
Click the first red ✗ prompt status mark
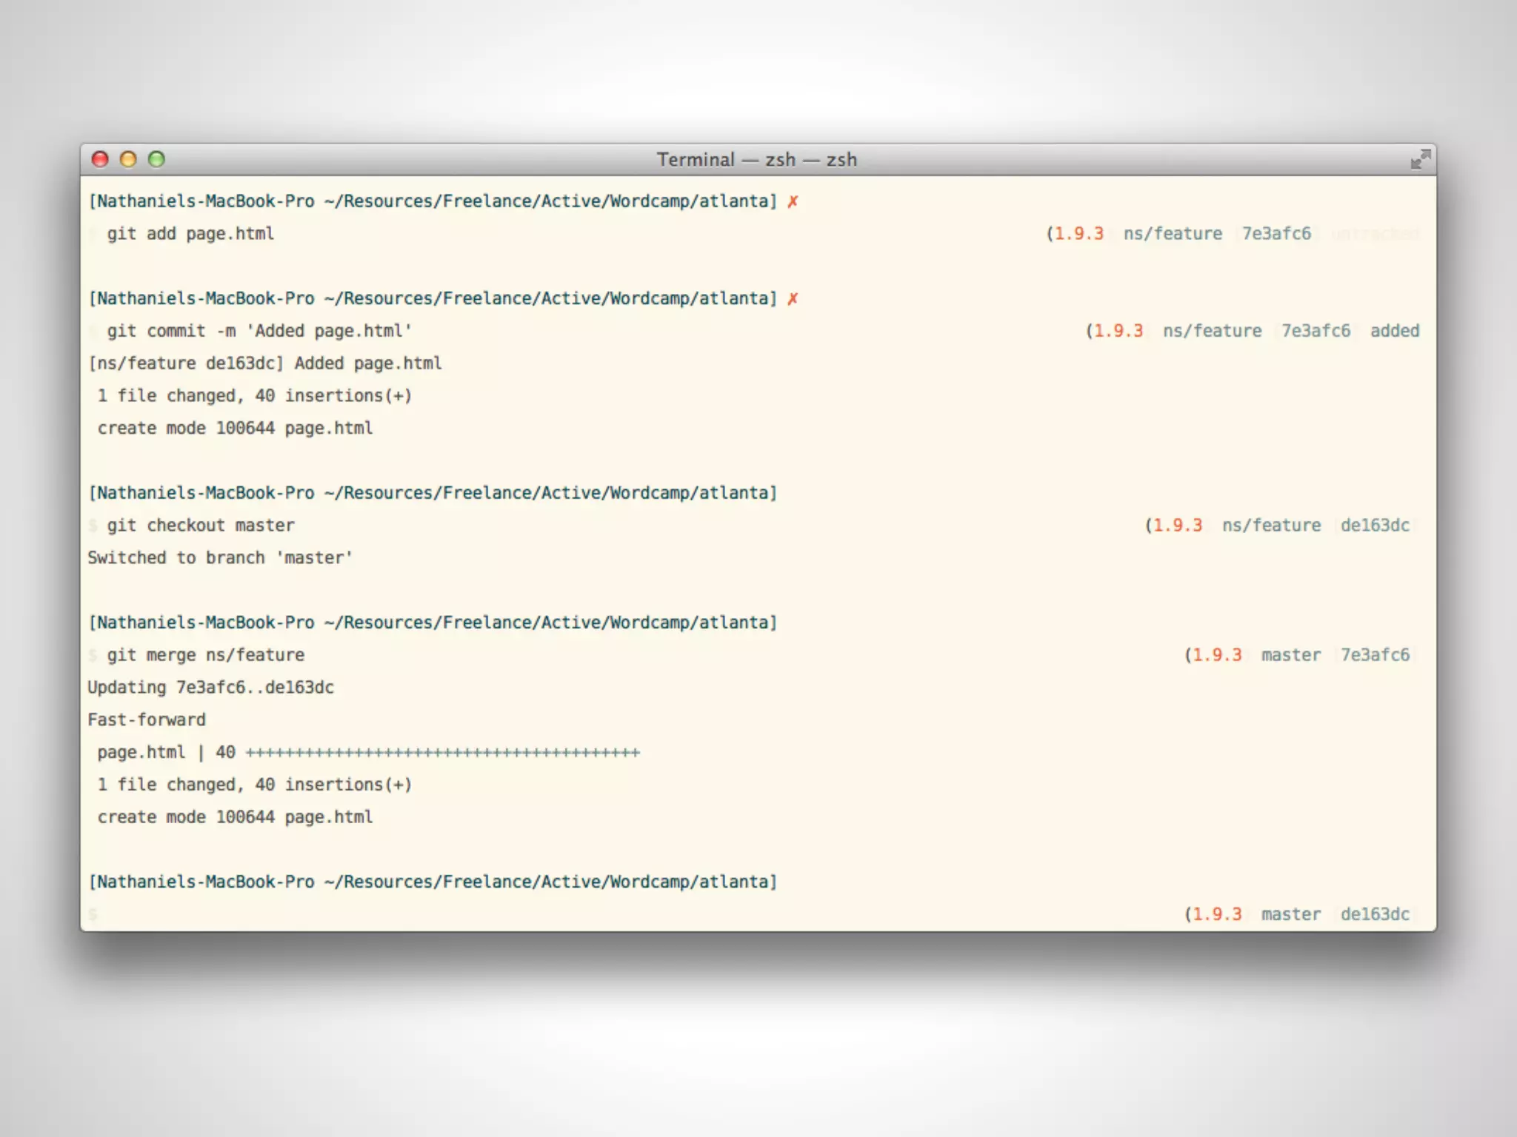pyautogui.click(x=793, y=201)
